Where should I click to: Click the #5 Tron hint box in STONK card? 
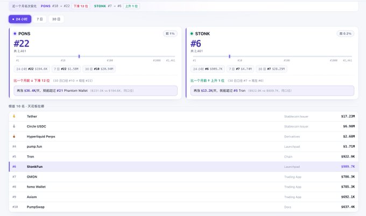point(272,91)
